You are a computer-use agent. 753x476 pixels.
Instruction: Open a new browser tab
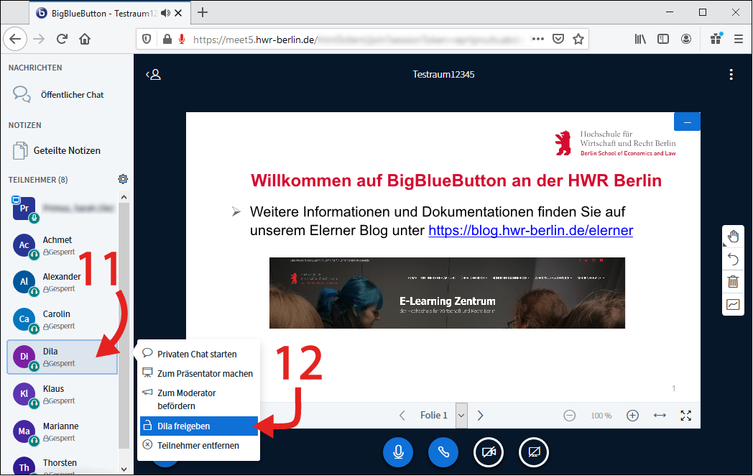(203, 12)
